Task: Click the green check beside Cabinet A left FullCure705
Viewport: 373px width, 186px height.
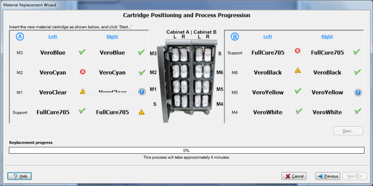Action: pos(82,111)
